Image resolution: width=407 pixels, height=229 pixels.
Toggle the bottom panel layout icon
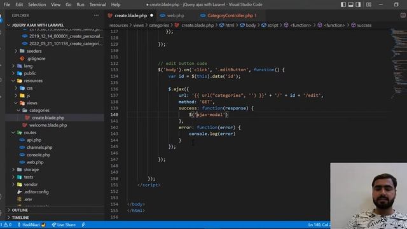(350, 4)
